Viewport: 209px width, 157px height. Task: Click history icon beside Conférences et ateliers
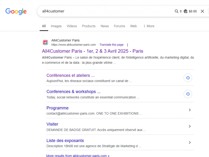click(x=188, y=78)
